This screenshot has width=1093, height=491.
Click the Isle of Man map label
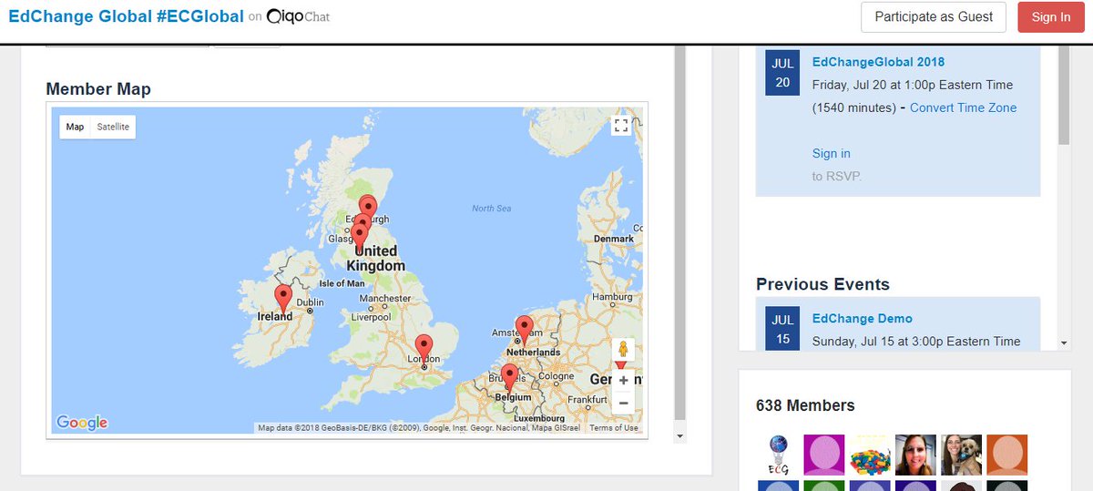tap(342, 283)
